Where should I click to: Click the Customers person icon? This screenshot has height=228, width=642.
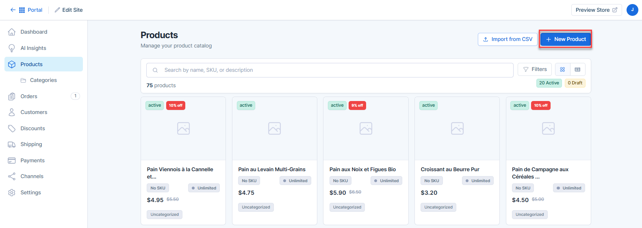coord(12,112)
